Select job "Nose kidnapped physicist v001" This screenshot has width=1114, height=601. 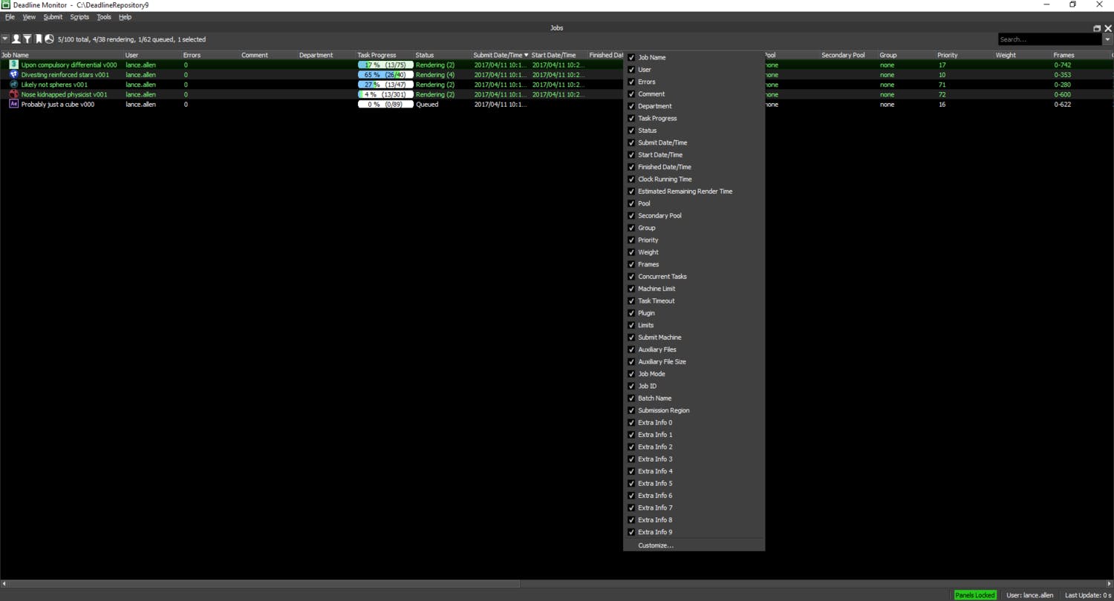click(x=64, y=94)
